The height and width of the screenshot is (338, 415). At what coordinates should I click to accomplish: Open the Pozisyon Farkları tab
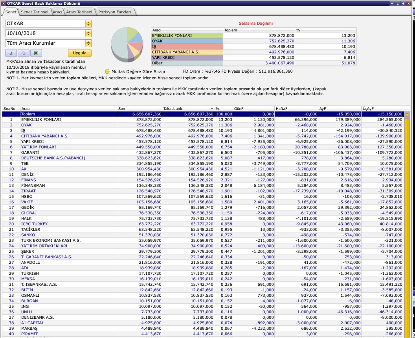pyautogui.click(x=115, y=12)
